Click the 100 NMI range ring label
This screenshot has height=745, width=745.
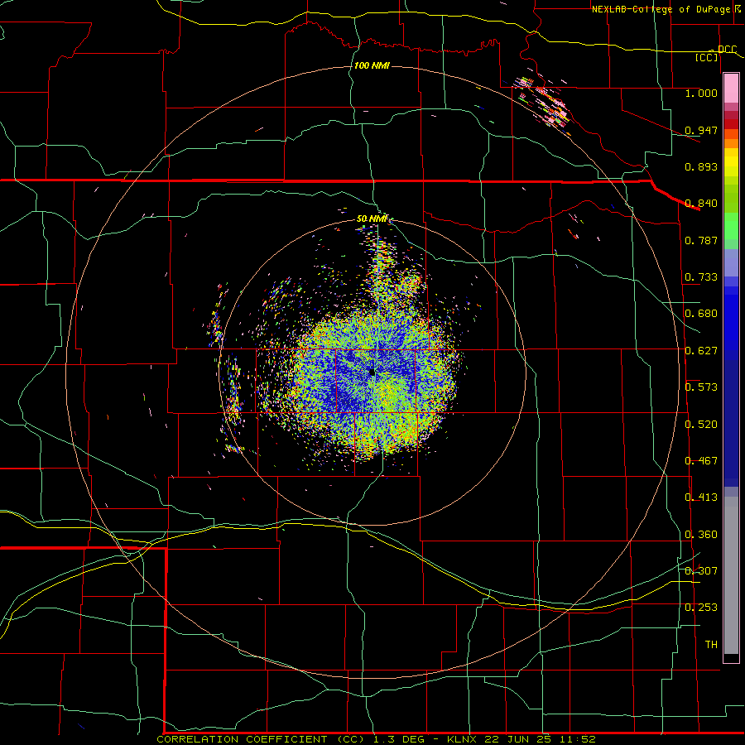[372, 65]
